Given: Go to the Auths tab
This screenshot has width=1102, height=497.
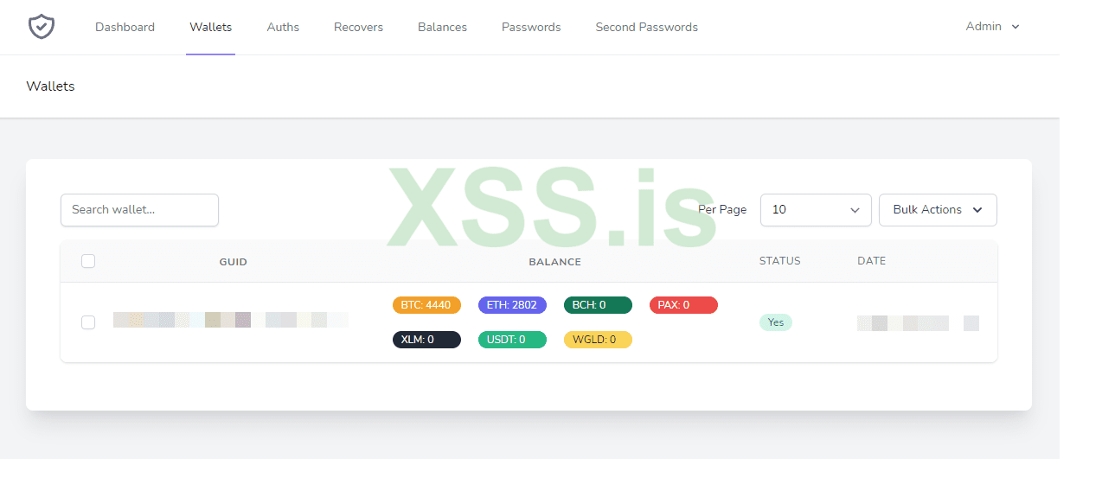Looking at the screenshot, I should (283, 27).
